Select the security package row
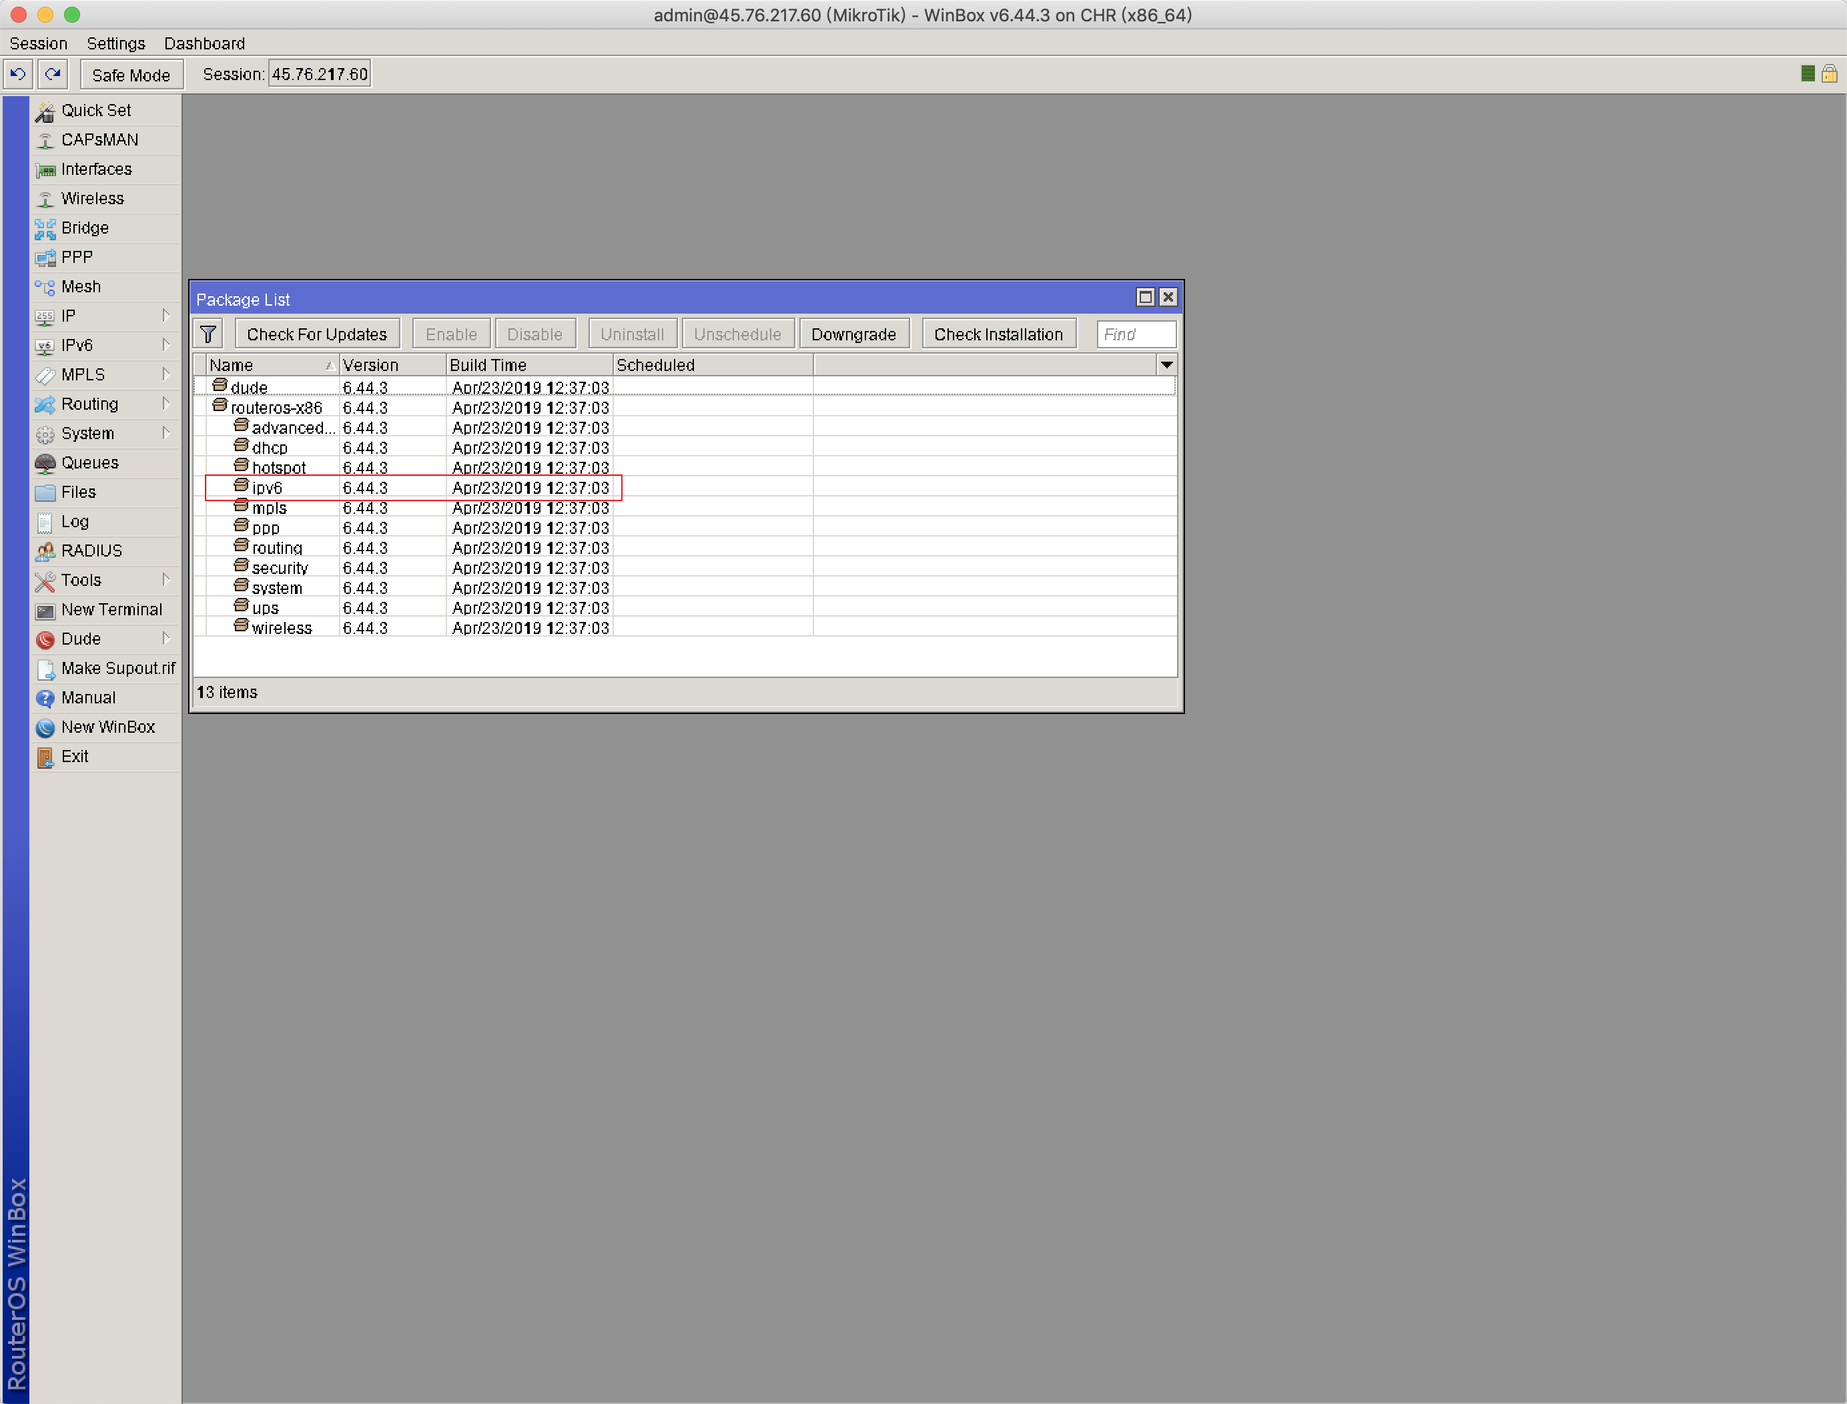This screenshot has width=1847, height=1404. pyautogui.click(x=685, y=567)
